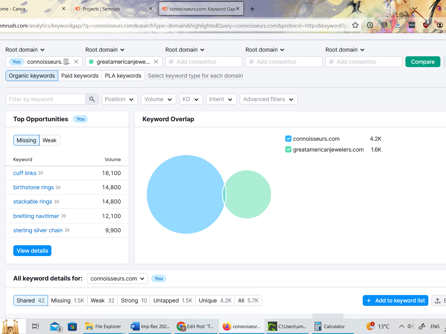Open the birthstone rings keyword link
This screenshot has width=446, height=334.
pos(33,187)
